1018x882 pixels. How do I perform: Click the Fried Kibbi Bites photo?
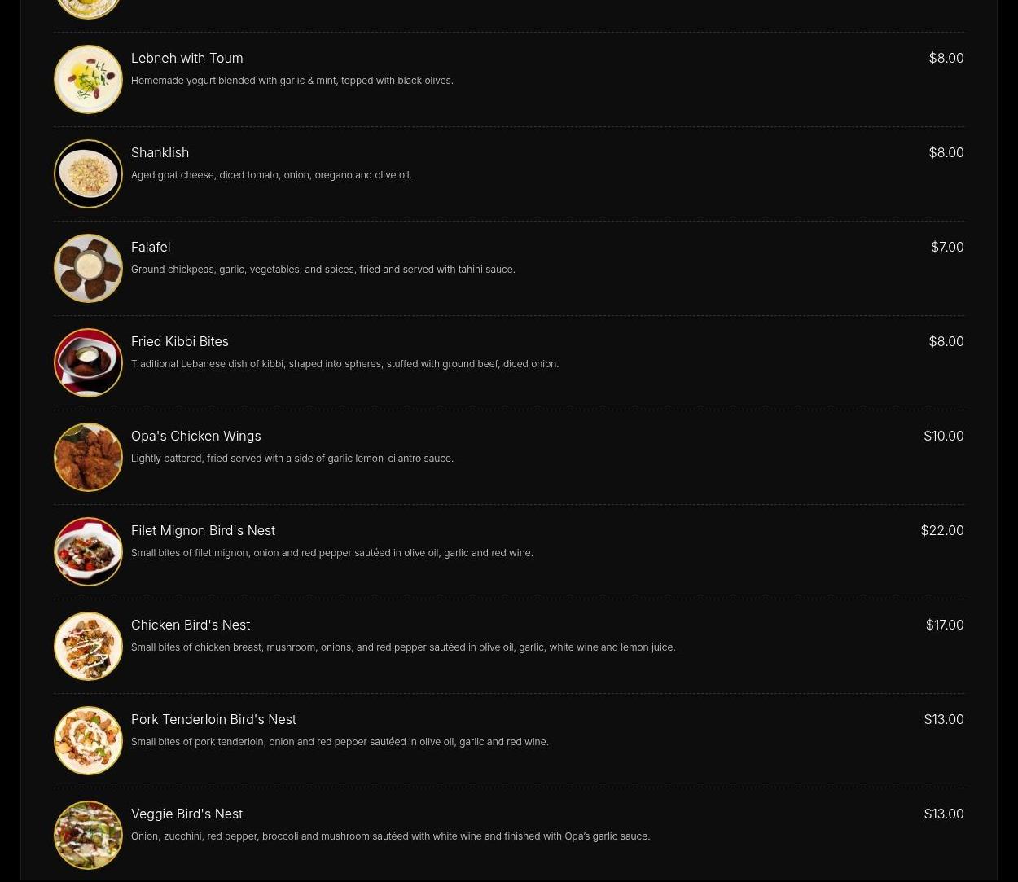88,362
